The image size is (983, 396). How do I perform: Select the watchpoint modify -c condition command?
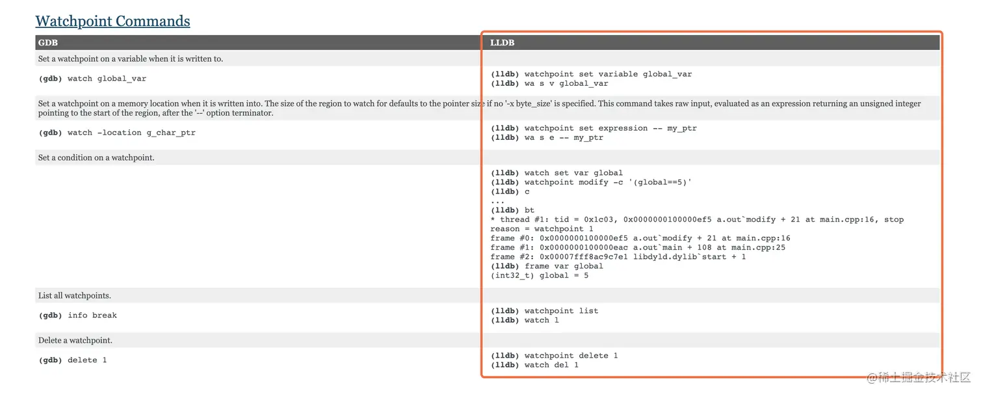click(591, 182)
